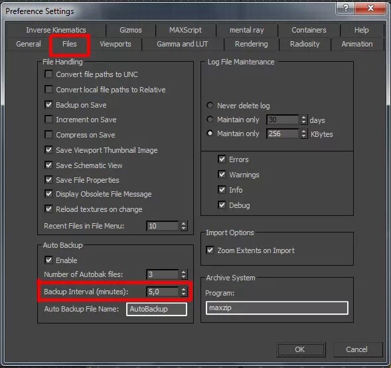Decrease days value with down arrow

point(303,122)
